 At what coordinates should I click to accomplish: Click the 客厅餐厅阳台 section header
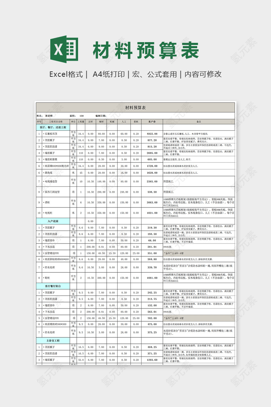coord(53,286)
